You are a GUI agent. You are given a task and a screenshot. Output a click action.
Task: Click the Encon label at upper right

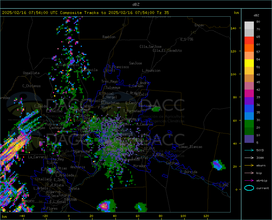coord(199,25)
